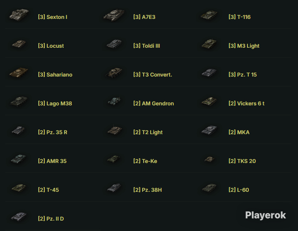Open the [2] T2 Light entry
The image size is (298, 231).
click(148, 132)
